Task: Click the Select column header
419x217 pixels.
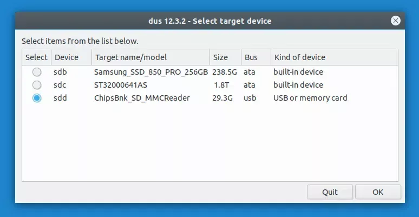Action: tap(36, 57)
